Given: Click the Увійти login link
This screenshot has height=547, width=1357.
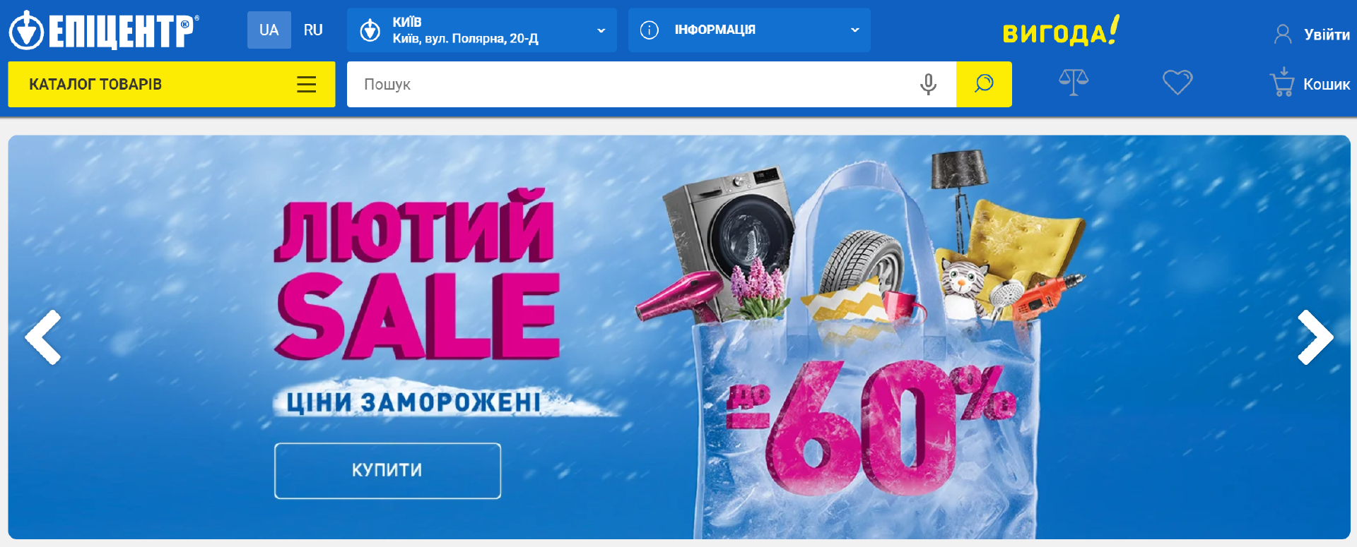Looking at the screenshot, I should tap(1327, 35).
